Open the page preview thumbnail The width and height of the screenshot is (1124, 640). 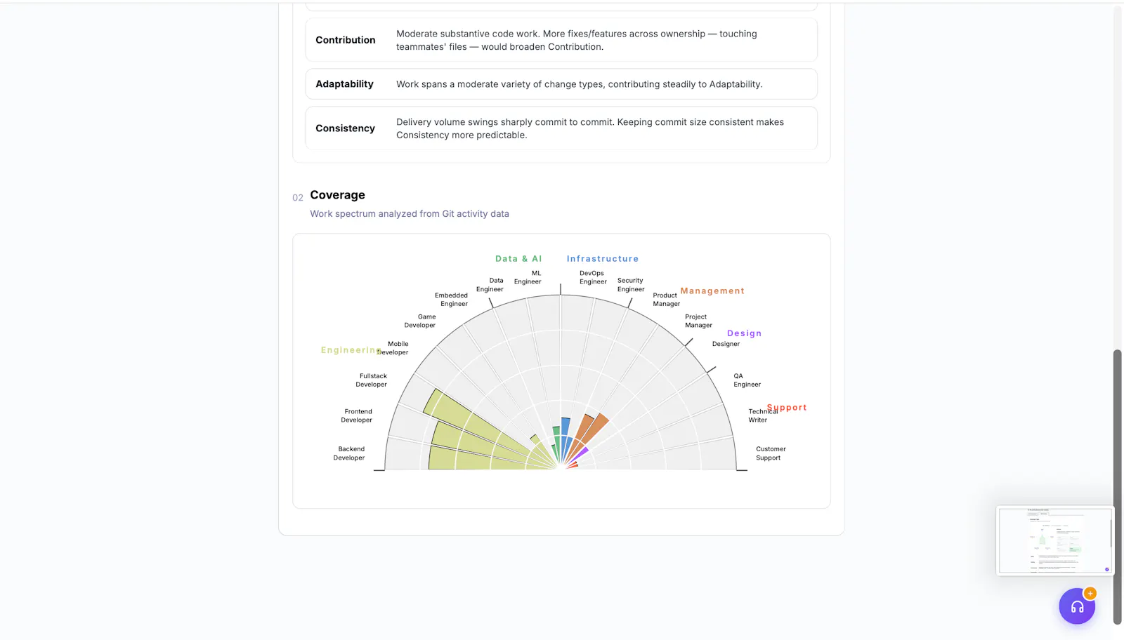pyautogui.click(x=1054, y=540)
